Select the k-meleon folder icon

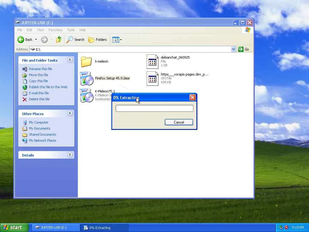click(x=86, y=62)
